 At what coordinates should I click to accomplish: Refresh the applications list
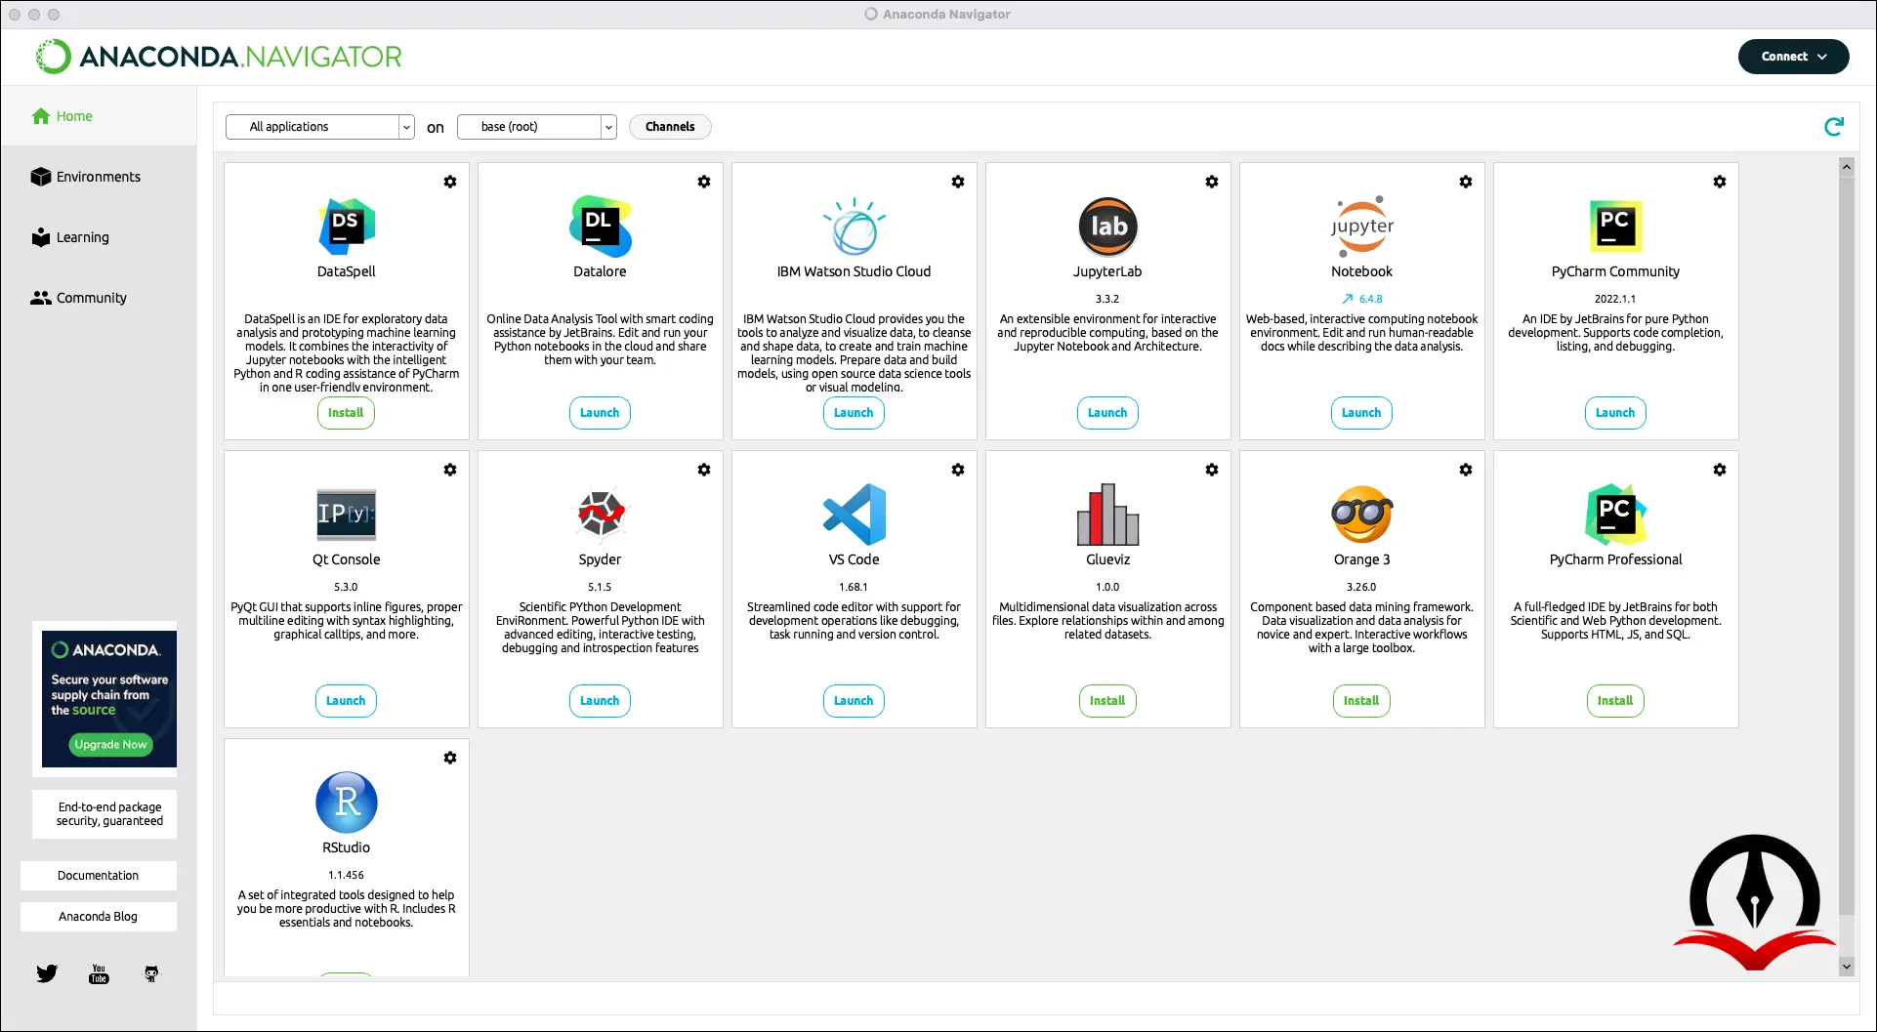(1834, 127)
